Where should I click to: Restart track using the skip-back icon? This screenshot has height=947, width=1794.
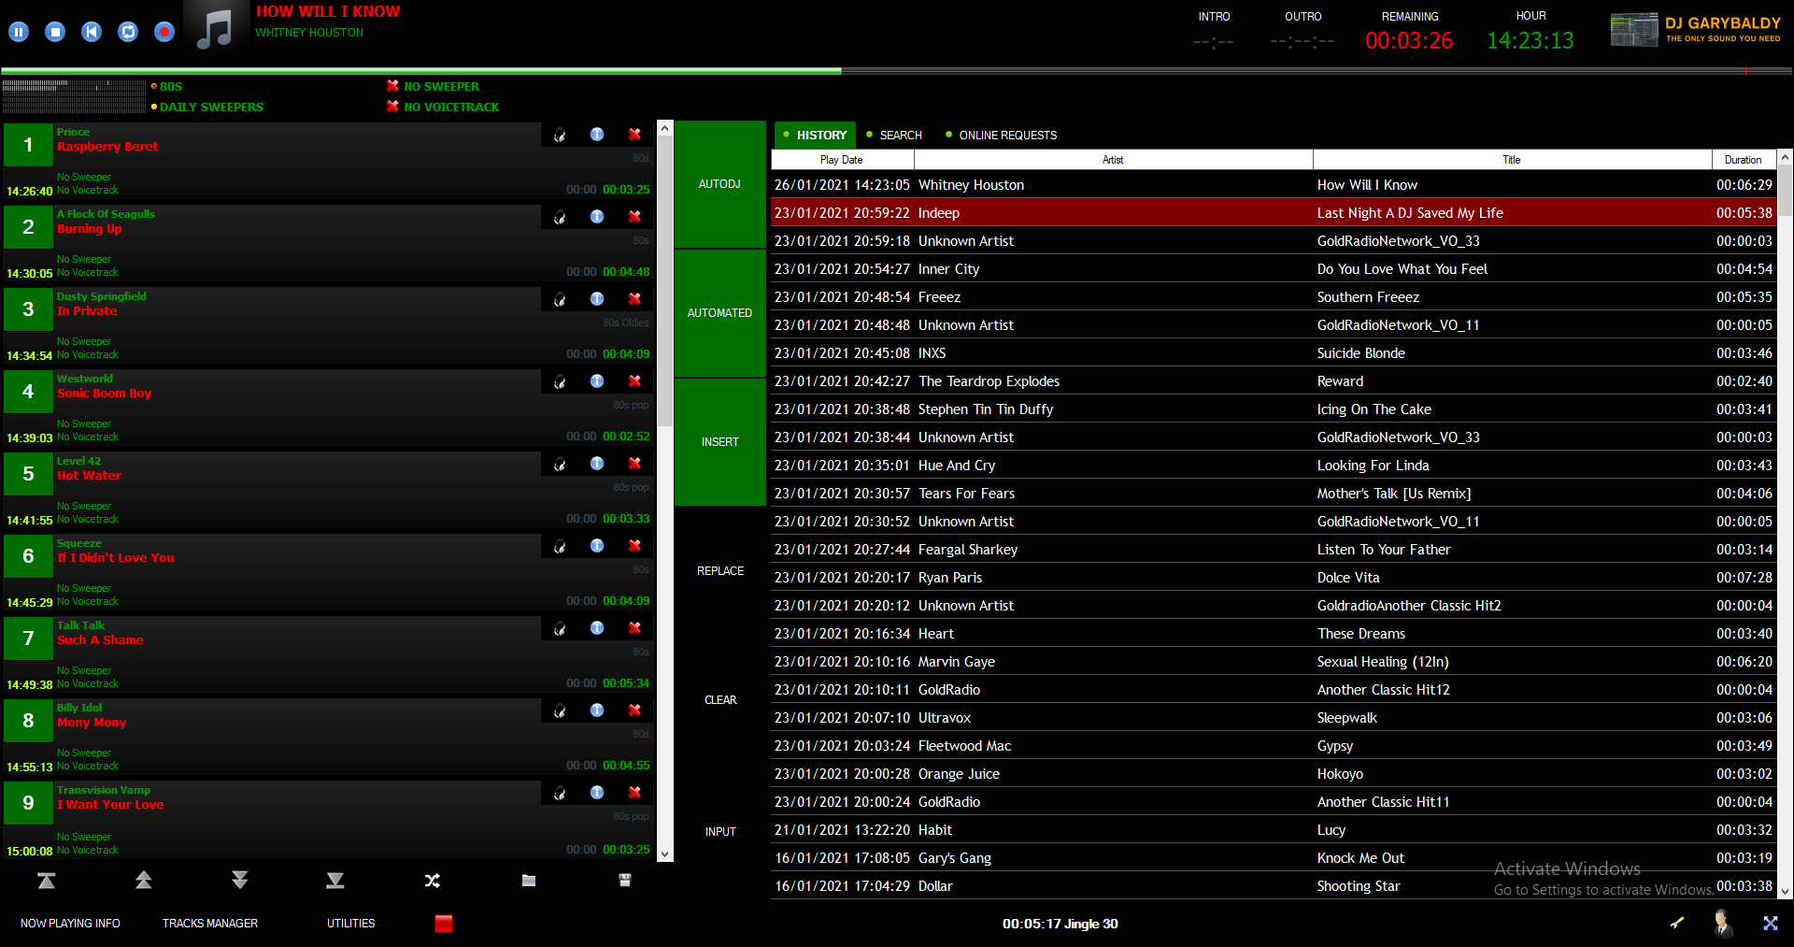(x=91, y=31)
